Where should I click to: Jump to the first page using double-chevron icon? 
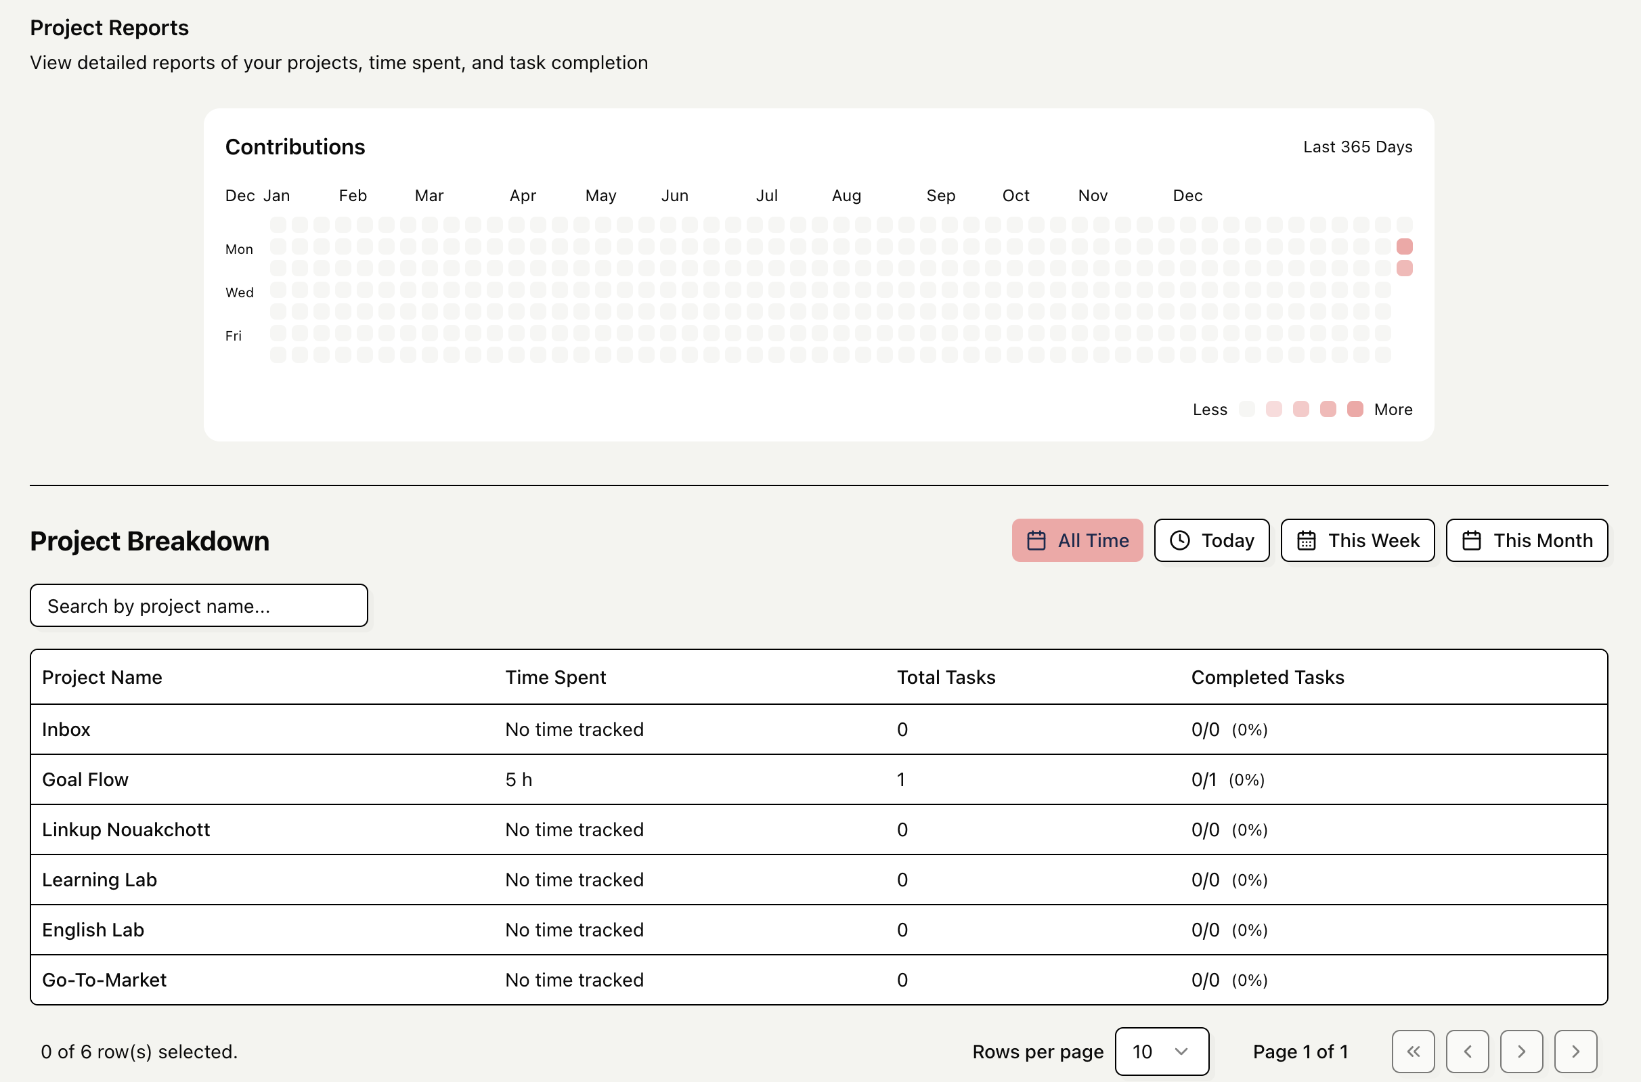(x=1414, y=1051)
